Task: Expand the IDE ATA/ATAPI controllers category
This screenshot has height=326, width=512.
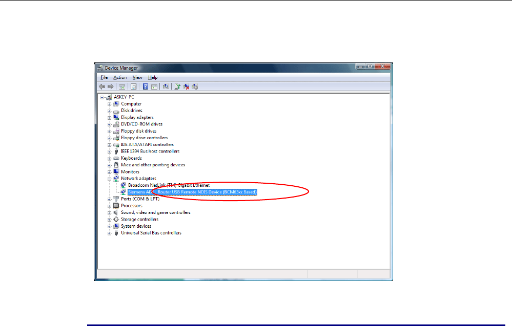Action: (x=109, y=145)
